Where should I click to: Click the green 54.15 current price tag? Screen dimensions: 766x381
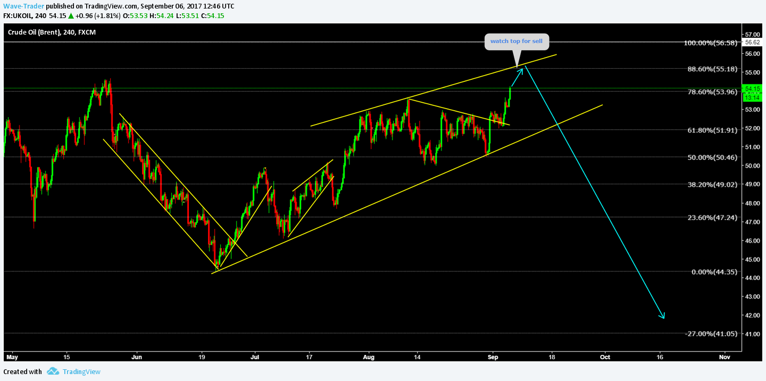click(752, 88)
